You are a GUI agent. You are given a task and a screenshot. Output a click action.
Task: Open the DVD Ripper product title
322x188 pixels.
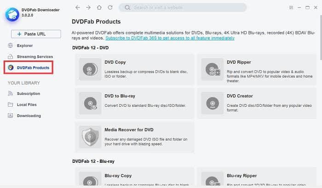[x=239, y=62]
